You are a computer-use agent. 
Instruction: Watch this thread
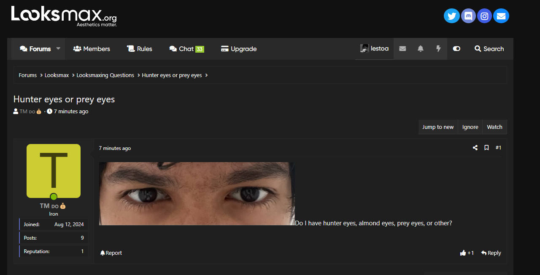[x=494, y=127]
